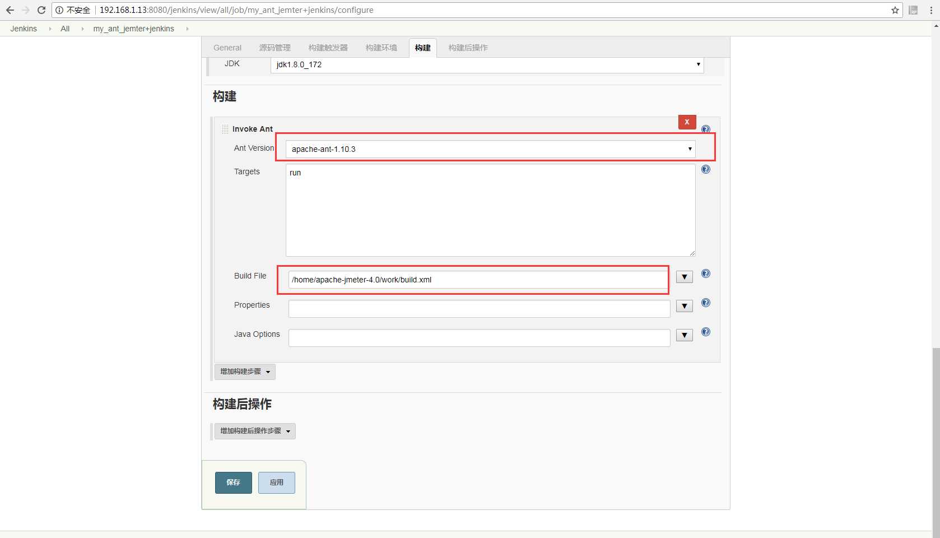Click the Build File path field
940x538 pixels.
pos(479,280)
